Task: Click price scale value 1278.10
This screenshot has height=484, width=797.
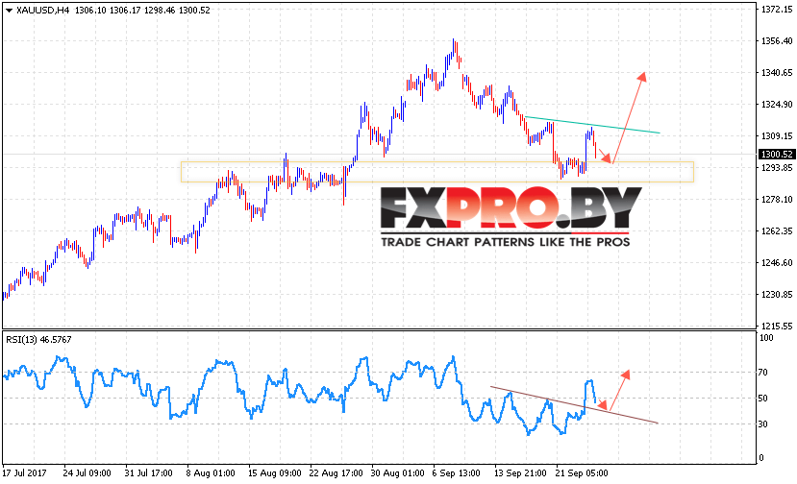Action: [x=777, y=199]
